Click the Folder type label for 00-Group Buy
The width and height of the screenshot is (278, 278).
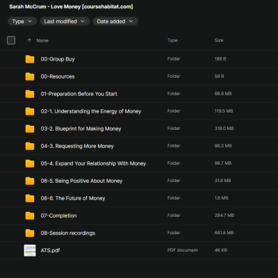pos(174,59)
